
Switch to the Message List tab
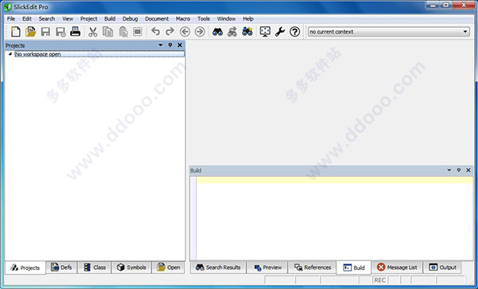click(x=398, y=268)
